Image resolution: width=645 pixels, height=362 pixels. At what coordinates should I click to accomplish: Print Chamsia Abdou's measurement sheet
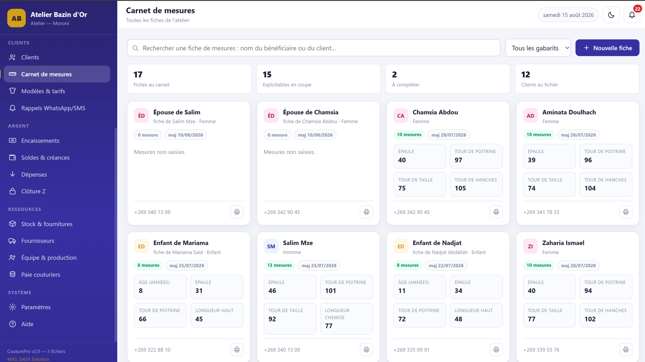pos(496,212)
